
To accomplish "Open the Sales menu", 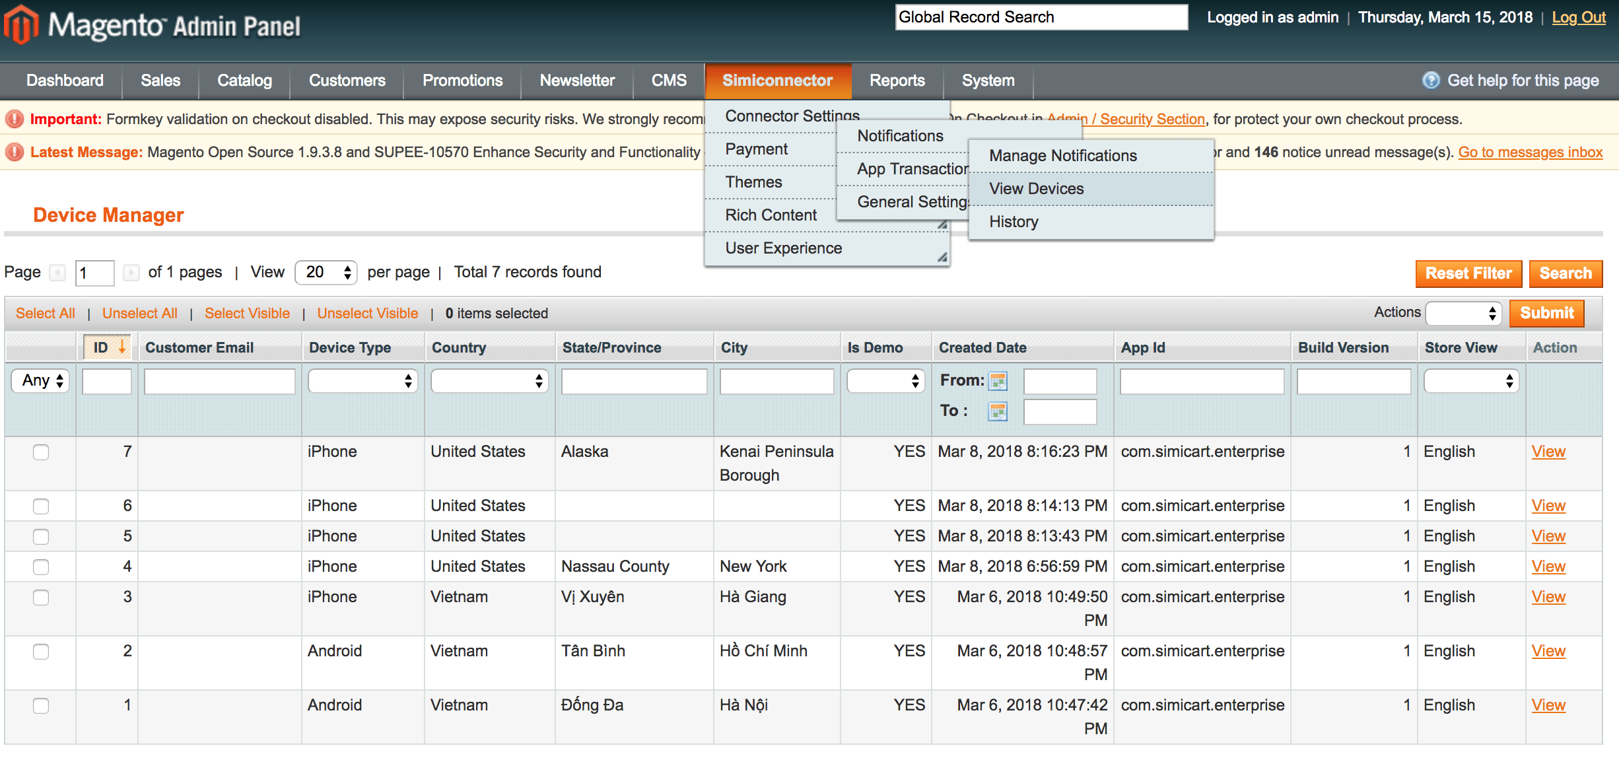I will coord(160,81).
